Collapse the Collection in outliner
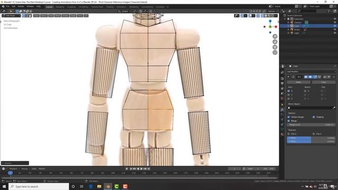 coord(285,19)
